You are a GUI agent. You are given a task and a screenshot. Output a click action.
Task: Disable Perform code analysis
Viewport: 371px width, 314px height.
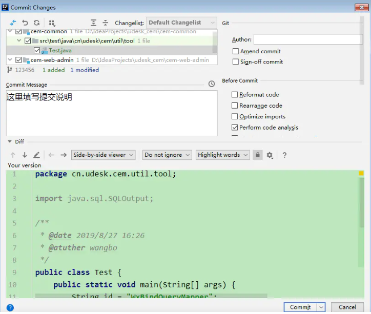[x=235, y=128]
